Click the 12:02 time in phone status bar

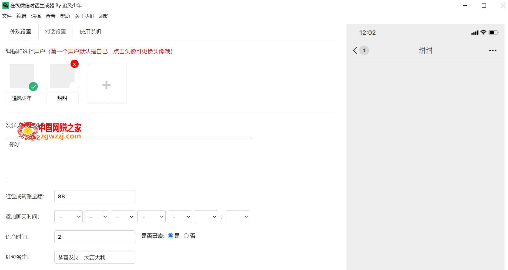click(x=367, y=33)
